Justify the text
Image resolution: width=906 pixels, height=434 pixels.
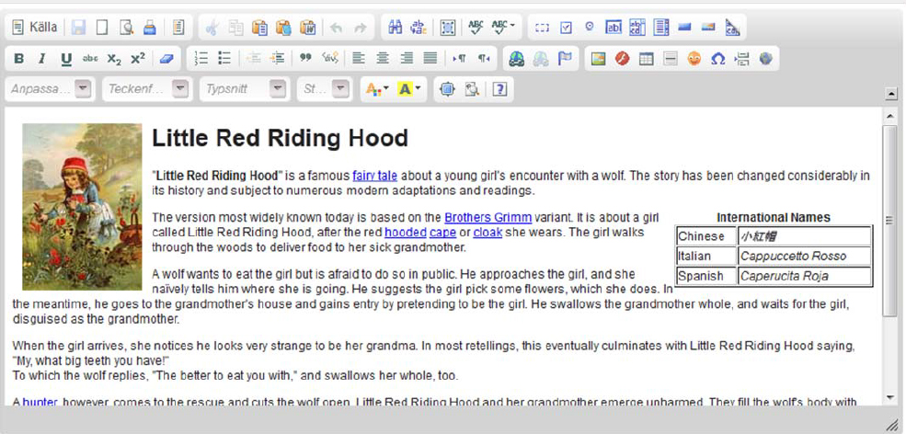pyautogui.click(x=430, y=58)
